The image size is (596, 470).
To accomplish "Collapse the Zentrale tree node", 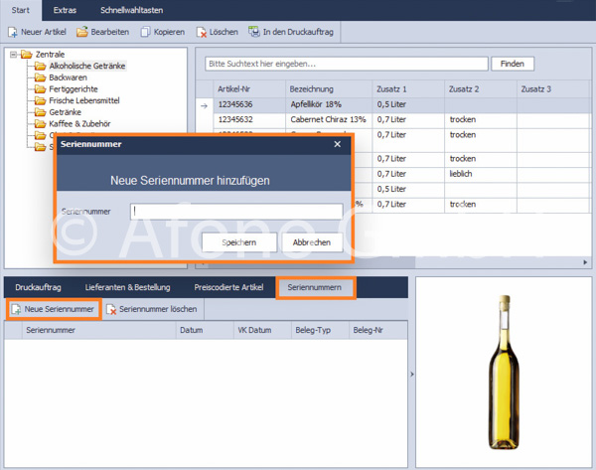I will tap(13, 55).
